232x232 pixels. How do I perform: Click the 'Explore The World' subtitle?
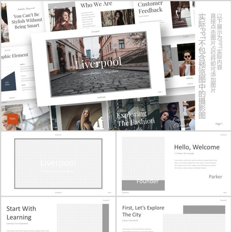tap(130, 220)
